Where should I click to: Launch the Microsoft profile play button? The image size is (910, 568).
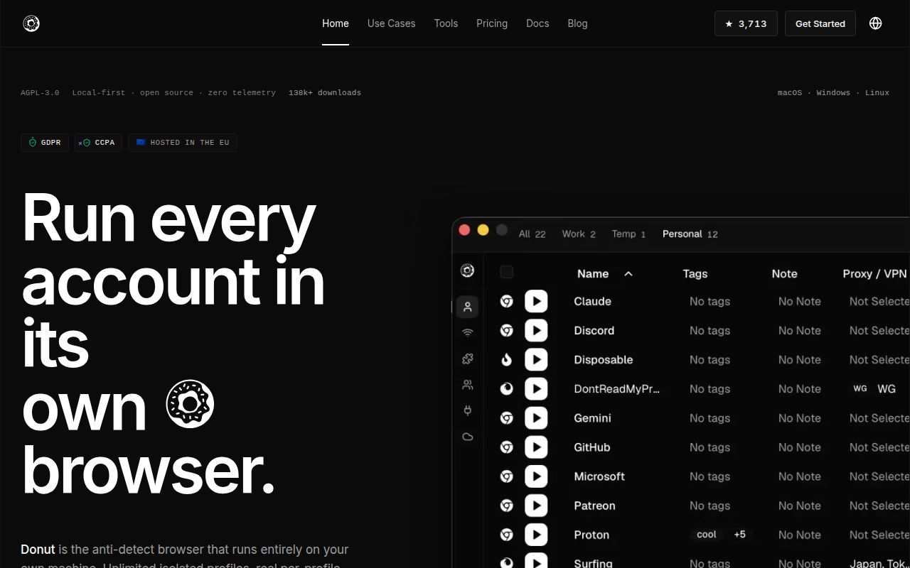536,476
